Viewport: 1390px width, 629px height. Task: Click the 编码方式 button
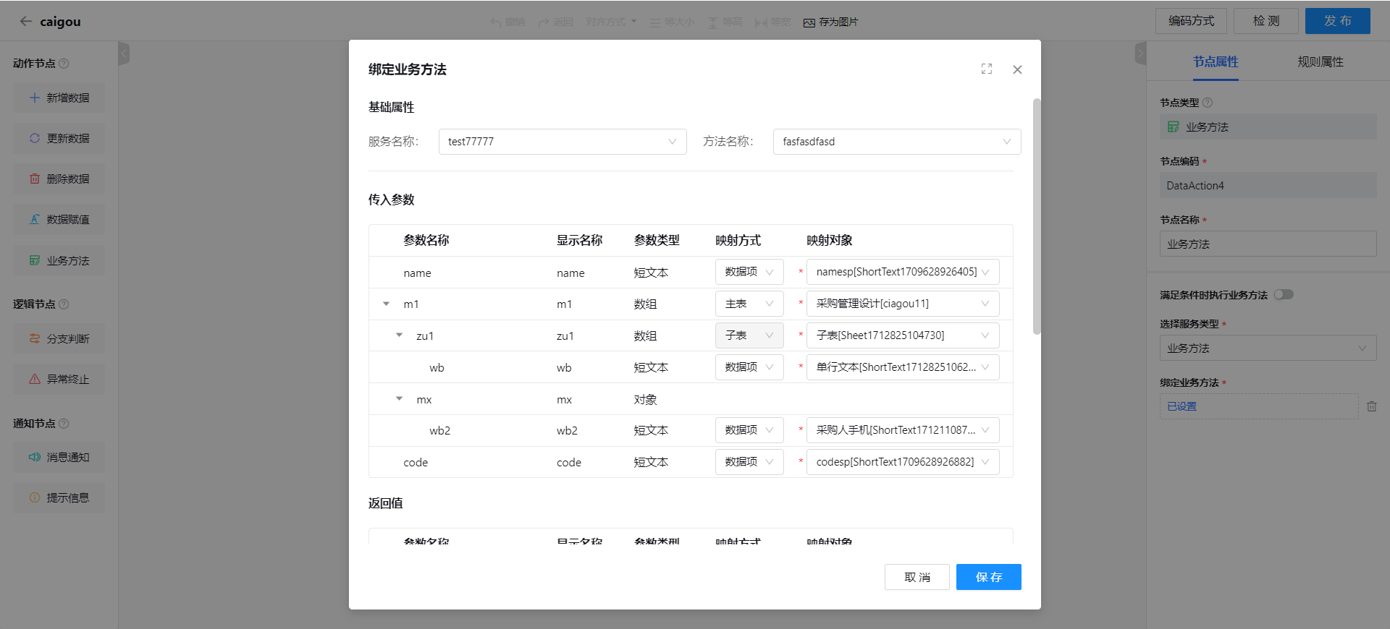(1191, 21)
